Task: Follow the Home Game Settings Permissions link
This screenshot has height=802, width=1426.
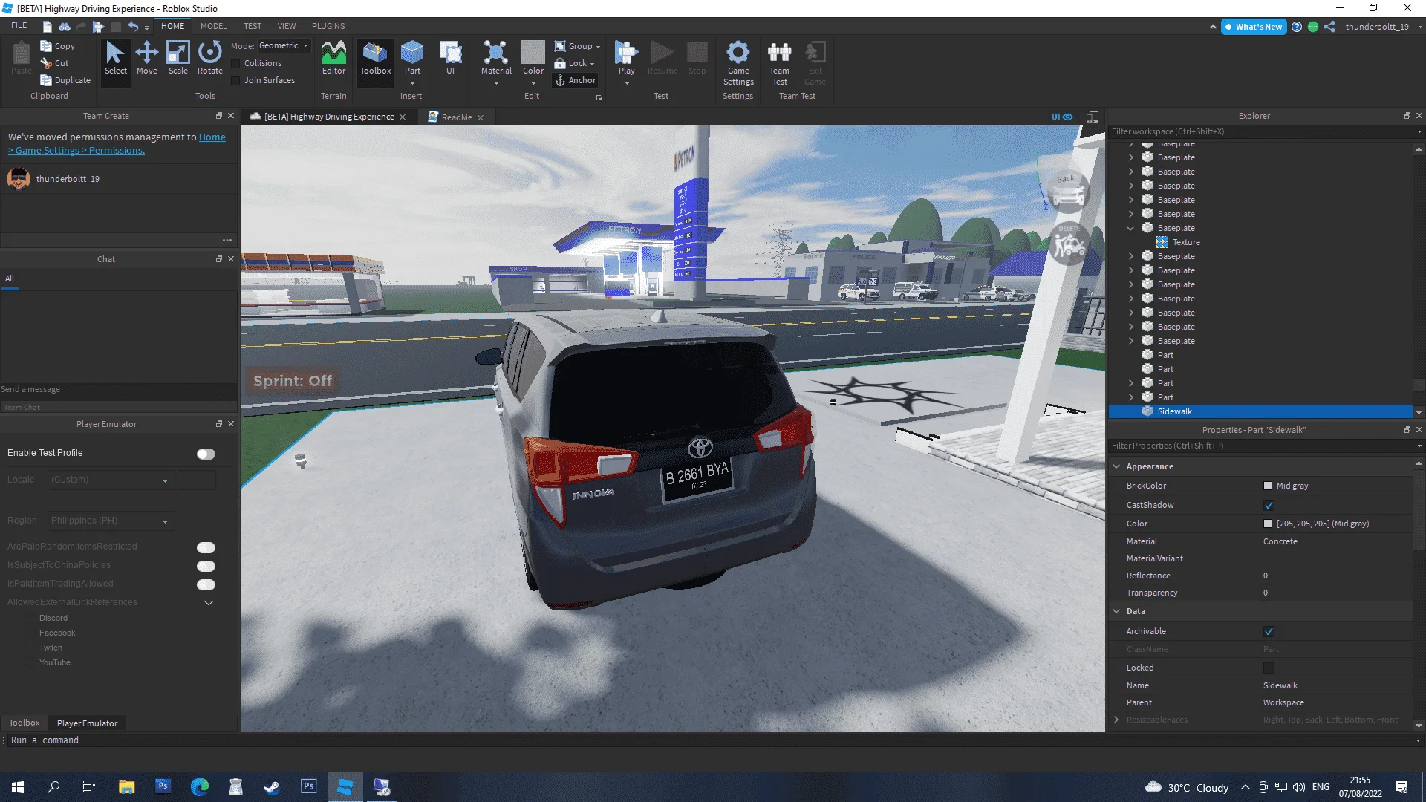Action: tap(117, 143)
